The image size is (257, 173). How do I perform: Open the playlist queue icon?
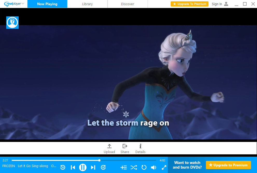pyautogui.click(x=124, y=167)
